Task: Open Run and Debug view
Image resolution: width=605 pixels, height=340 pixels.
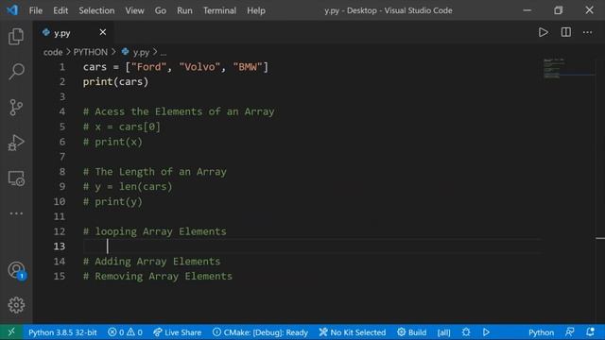Action: (16, 143)
